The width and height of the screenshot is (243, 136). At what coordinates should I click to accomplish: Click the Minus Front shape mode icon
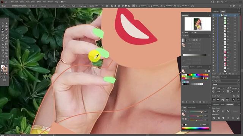pos(218,111)
